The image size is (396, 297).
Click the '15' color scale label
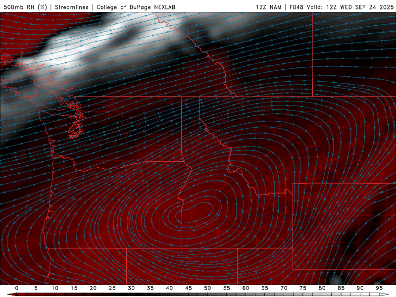[74, 288]
